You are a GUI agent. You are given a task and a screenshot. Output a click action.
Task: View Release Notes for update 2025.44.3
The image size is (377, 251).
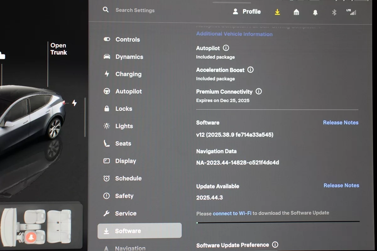[341, 185]
